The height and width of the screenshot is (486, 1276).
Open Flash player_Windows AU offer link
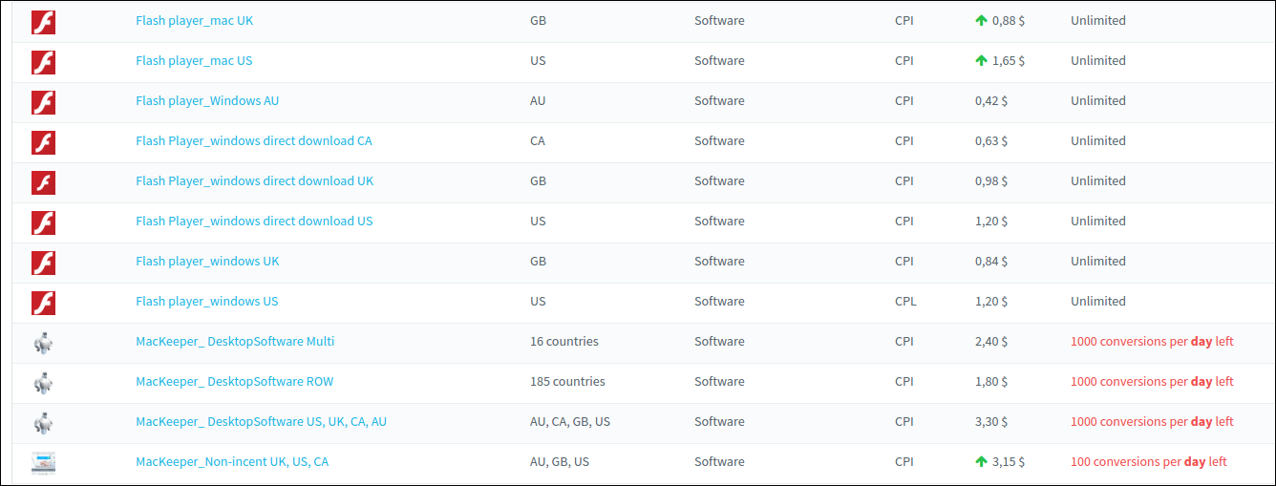[207, 100]
